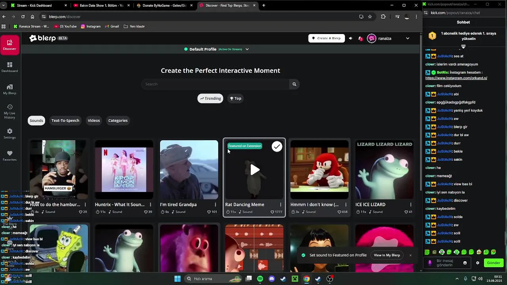Open Dashboard in Blerp sidebar
507x285 pixels.
coord(10,67)
